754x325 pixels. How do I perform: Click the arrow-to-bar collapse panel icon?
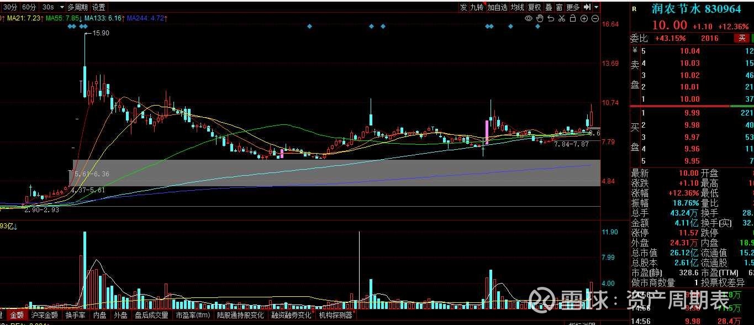(x=587, y=7)
